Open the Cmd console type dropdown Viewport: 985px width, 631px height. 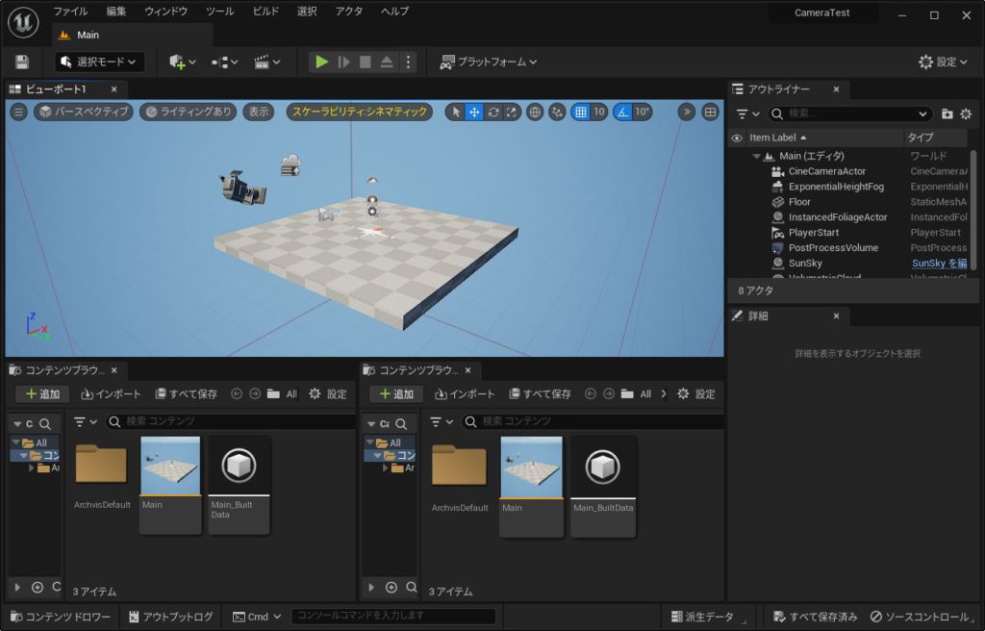257,617
